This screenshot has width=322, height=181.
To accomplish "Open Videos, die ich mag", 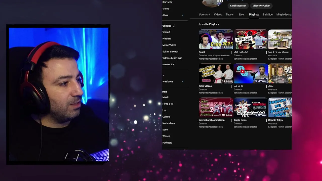I will [172, 58].
